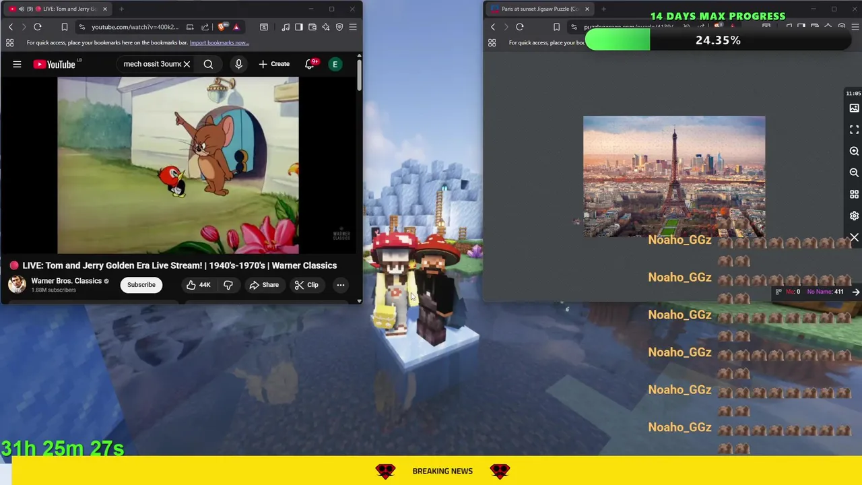The height and width of the screenshot is (485, 862).
Task: Zoom in on the puzzle
Action: click(854, 151)
